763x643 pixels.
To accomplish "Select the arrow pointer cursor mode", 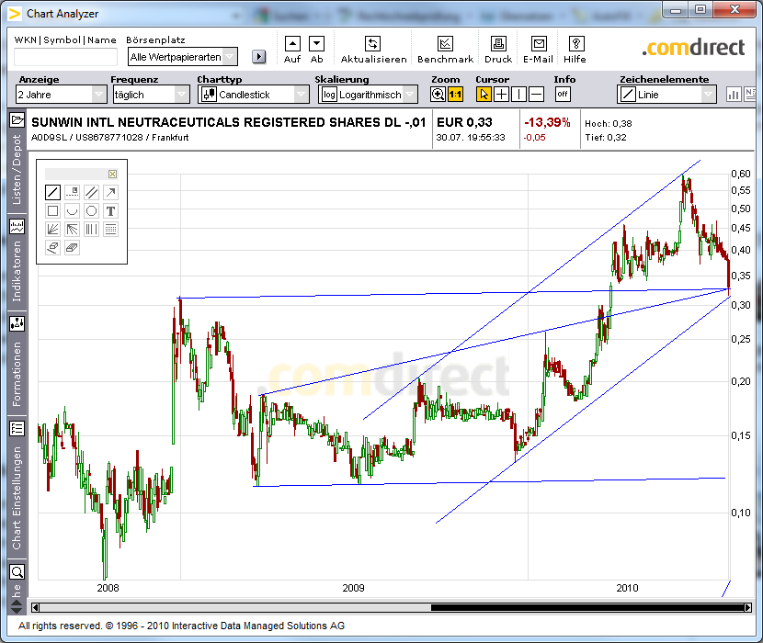I will [484, 95].
